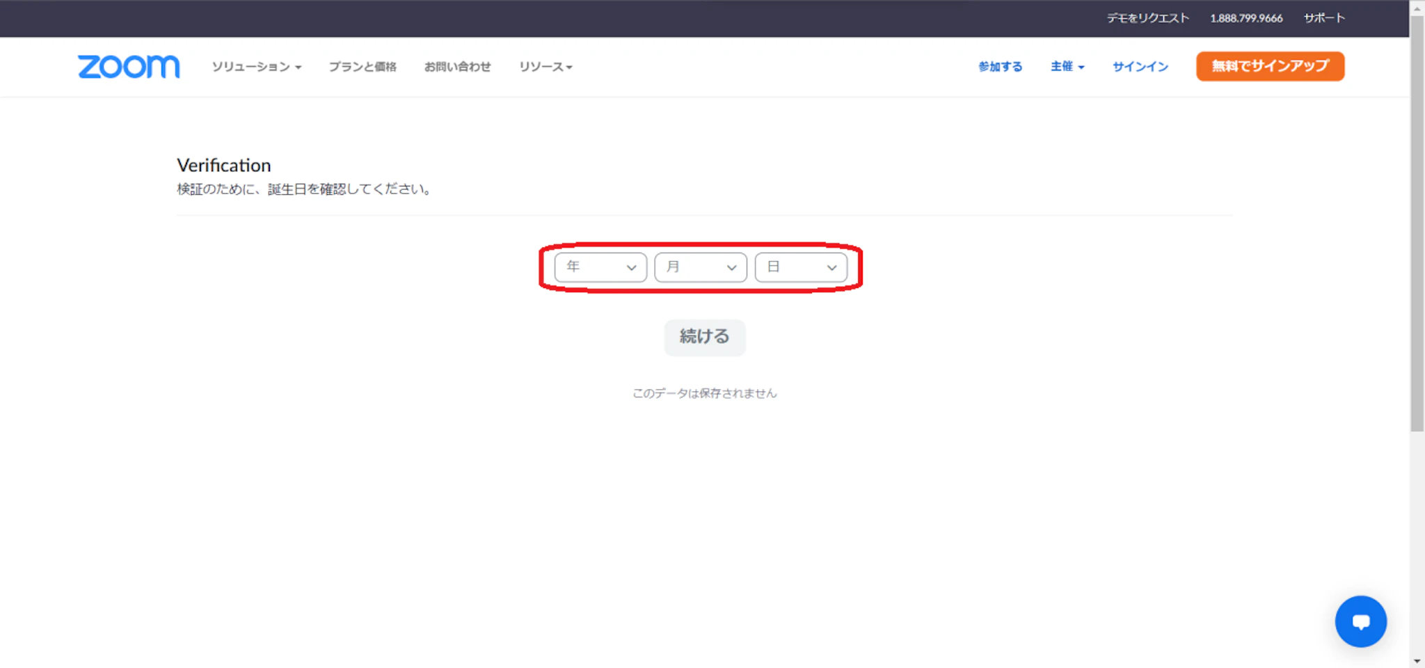This screenshot has width=1425, height=668.
Task: Click the scrollbar down arrow
Action: click(1417, 660)
